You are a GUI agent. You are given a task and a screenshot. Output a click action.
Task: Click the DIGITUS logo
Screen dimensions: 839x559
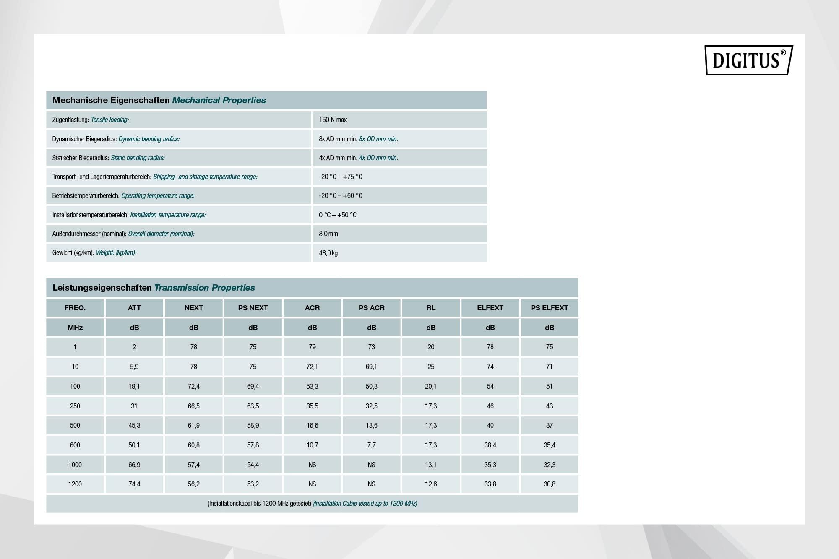pos(748,60)
